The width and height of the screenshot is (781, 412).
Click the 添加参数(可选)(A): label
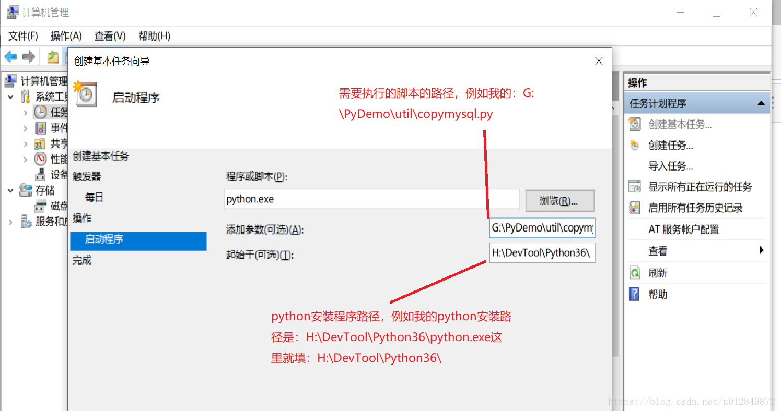(x=264, y=229)
